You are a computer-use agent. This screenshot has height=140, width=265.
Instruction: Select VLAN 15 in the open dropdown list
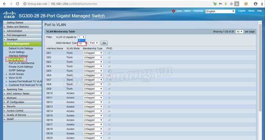point(82,44)
